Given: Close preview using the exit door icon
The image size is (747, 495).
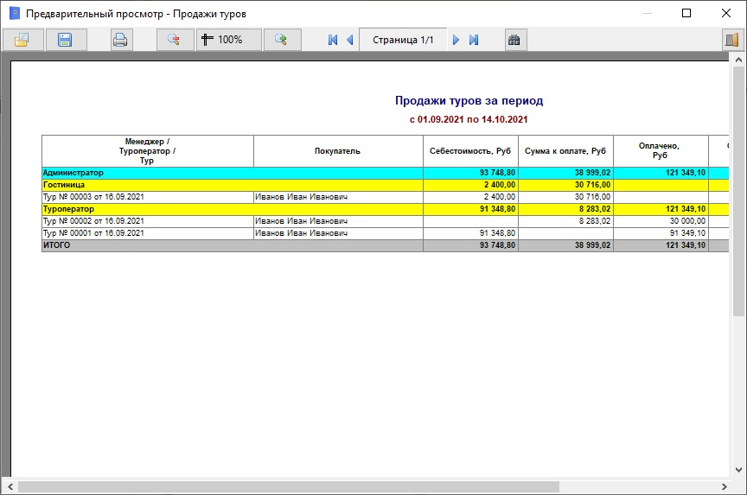Looking at the screenshot, I should (x=733, y=40).
